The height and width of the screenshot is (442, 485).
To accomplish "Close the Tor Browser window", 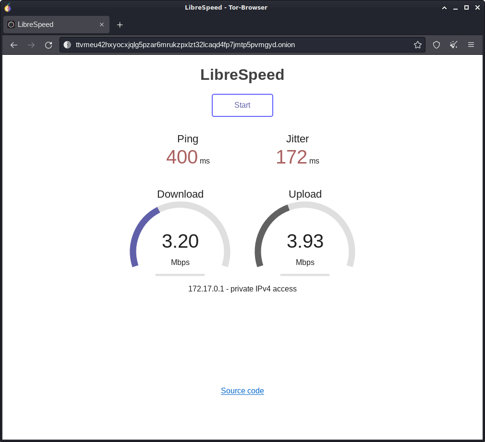I will point(478,8).
